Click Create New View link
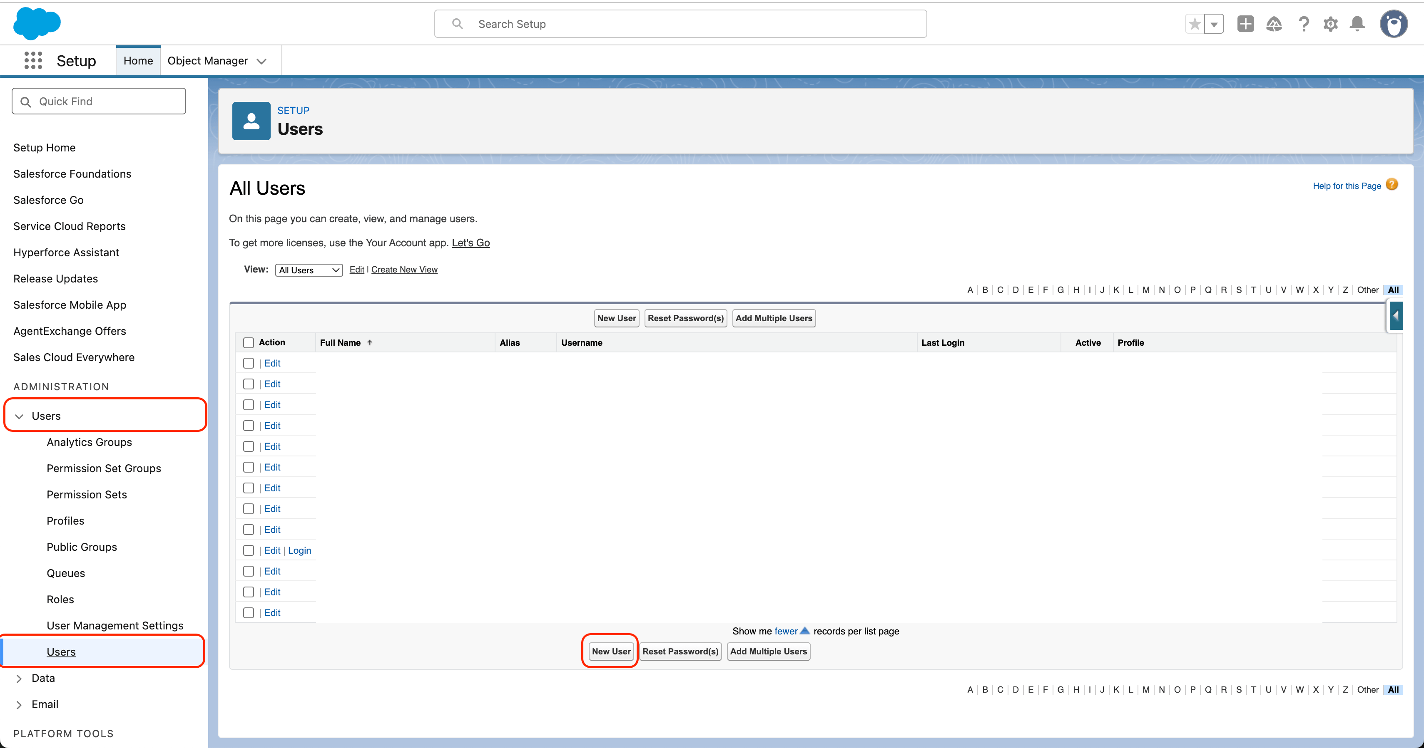The width and height of the screenshot is (1424, 748). tap(404, 270)
